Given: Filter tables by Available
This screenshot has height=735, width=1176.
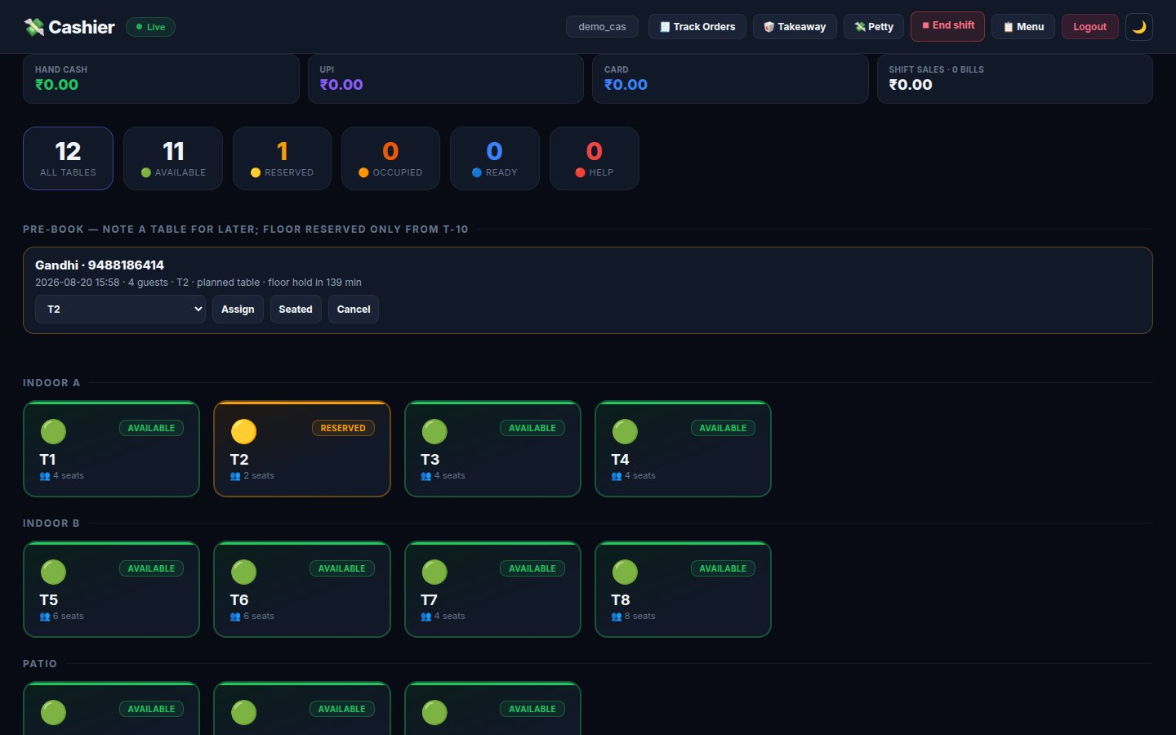Looking at the screenshot, I should 173,158.
